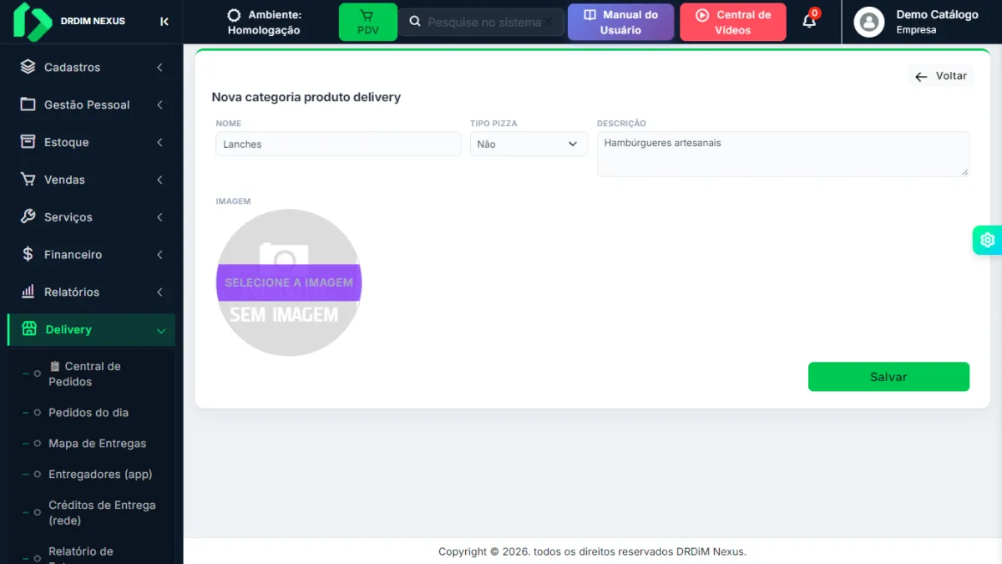Open the Central de Vídeos button
The height and width of the screenshot is (564, 1002).
[x=733, y=22]
